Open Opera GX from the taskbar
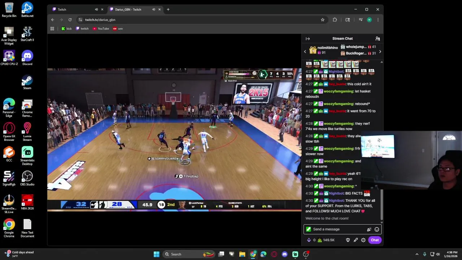Image resolution: width=462 pixels, height=260 pixels. coord(274,254)
